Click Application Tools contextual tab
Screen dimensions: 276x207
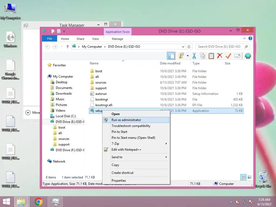tap(118, 32)
